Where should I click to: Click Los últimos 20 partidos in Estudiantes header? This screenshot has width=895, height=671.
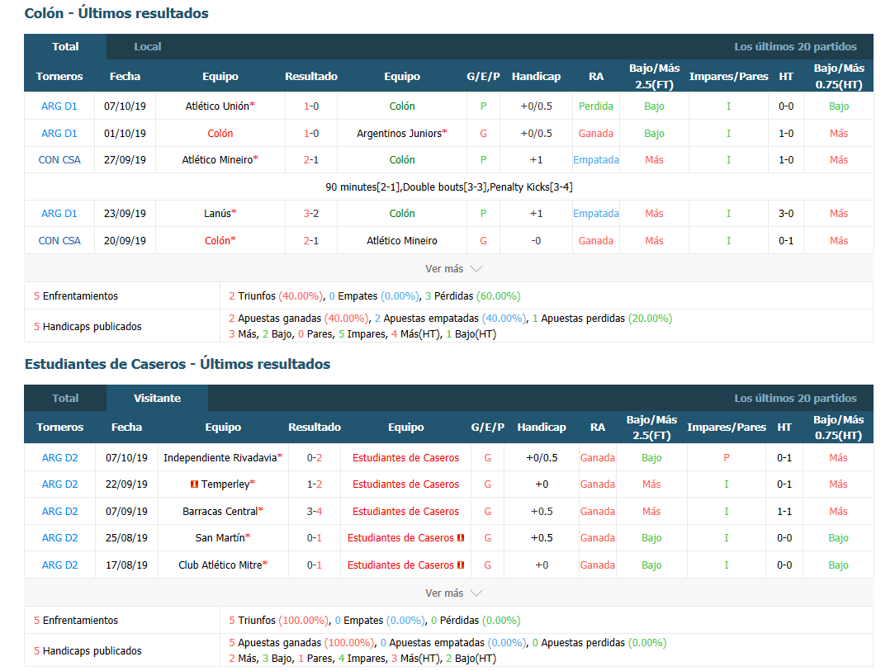tap(795, 399)
